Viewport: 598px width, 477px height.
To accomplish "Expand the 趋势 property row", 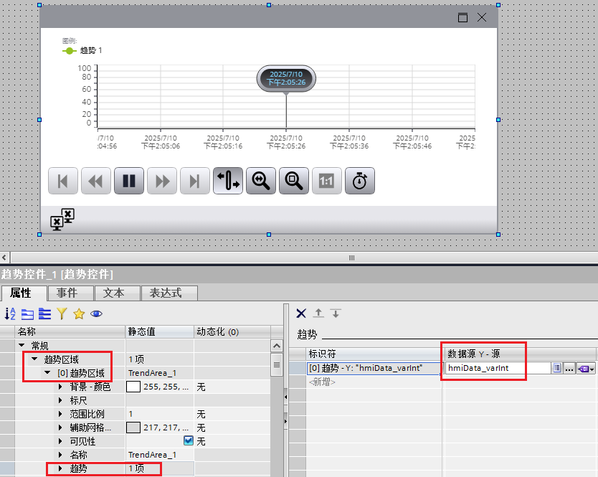I will tap(60, 468).
